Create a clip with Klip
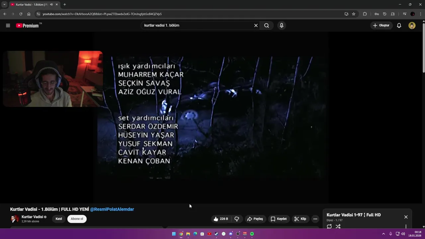 click(300, 219)
